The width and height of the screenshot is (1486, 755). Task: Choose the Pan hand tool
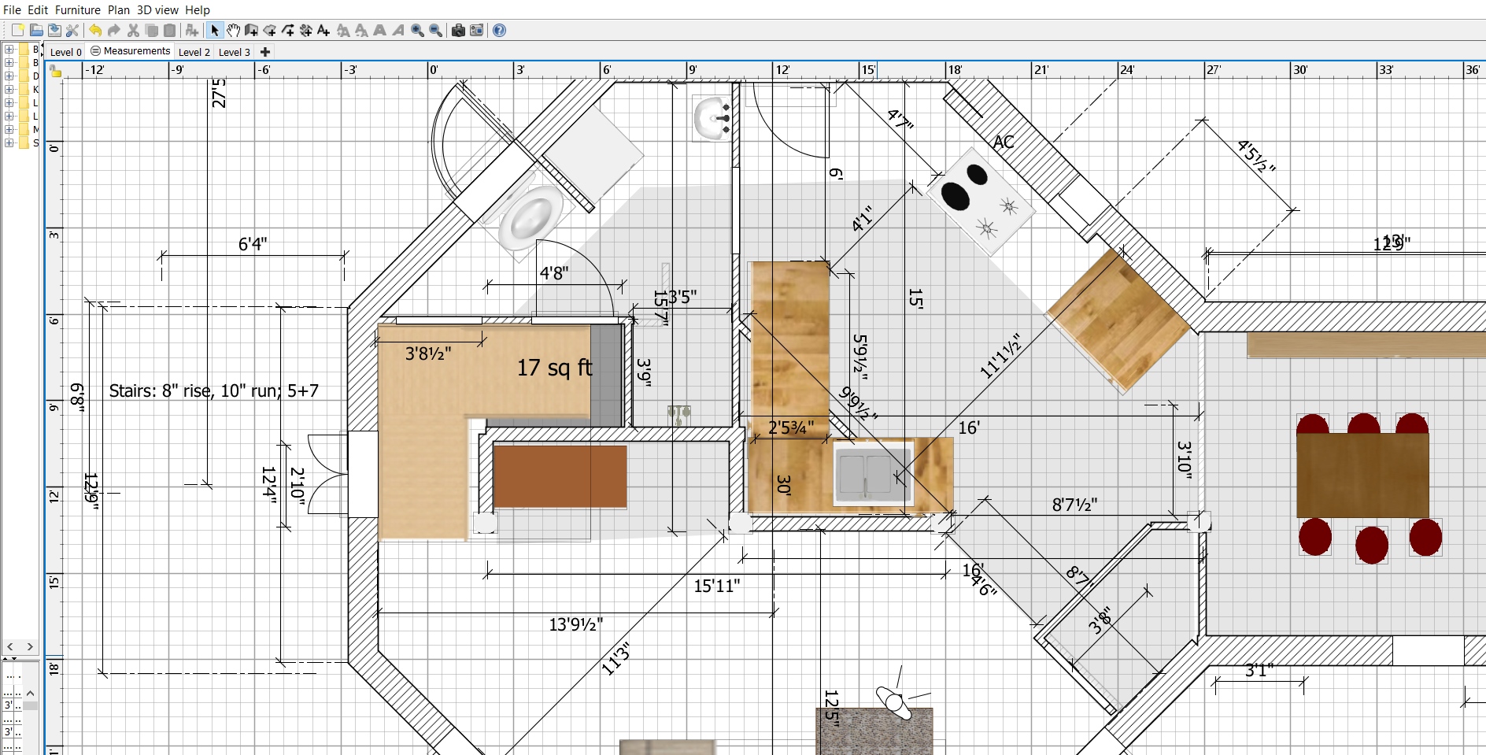pos(234,30)
